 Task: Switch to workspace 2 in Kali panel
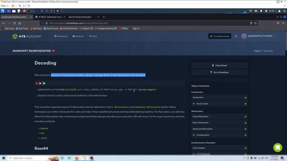[x=42, y=11]
